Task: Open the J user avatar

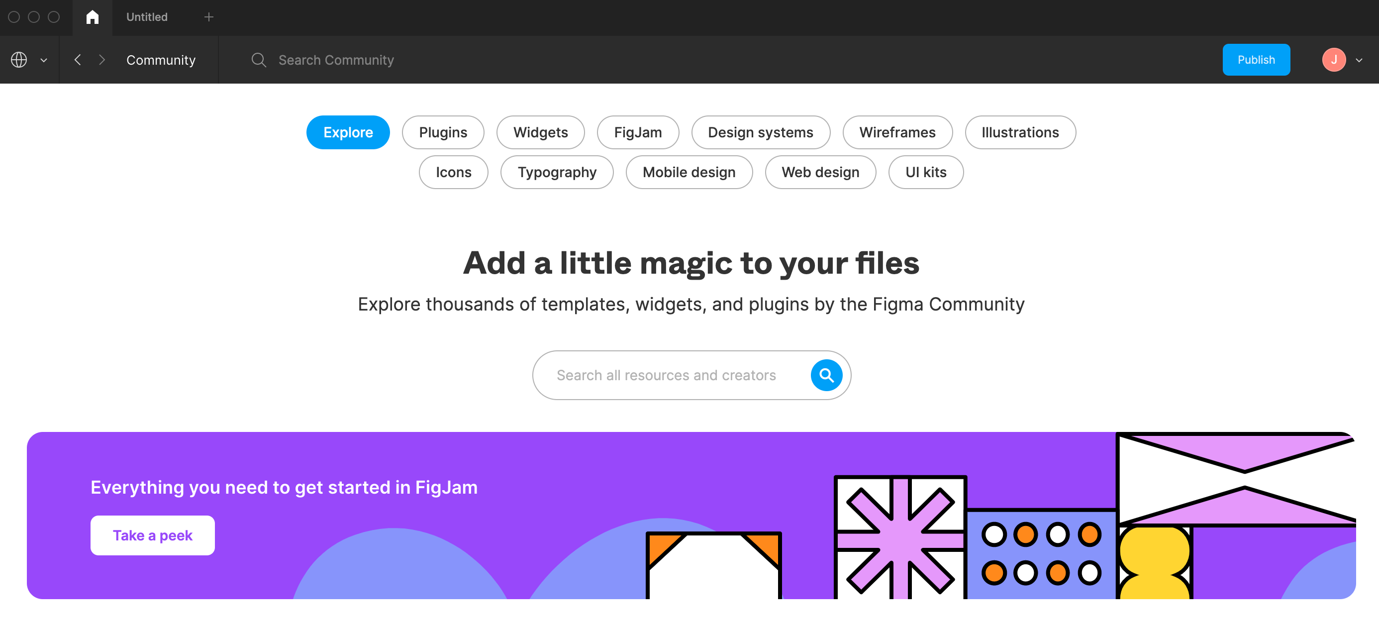Action: pyautogui.click(x=1334, y=59)
